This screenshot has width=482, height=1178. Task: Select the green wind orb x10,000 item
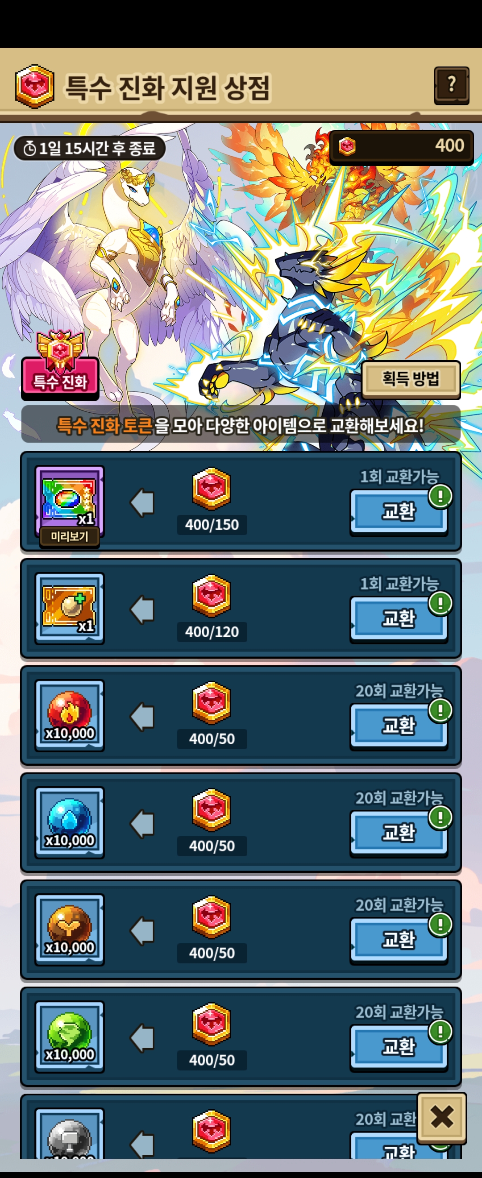pos(70,1036)
